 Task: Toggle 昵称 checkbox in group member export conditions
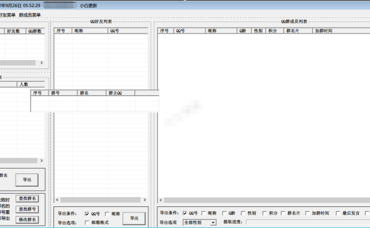tap(204, 213)
